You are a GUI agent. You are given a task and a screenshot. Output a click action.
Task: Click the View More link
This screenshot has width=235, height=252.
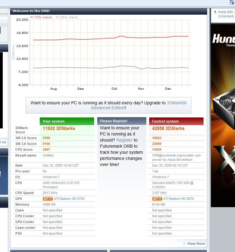(196, 244)
